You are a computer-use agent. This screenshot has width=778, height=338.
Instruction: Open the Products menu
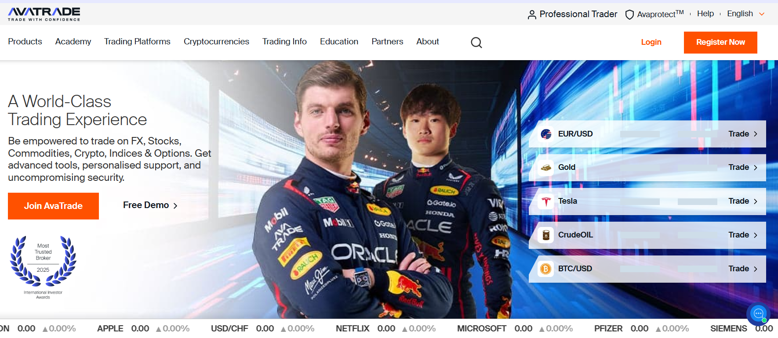[x=25, y=41]
